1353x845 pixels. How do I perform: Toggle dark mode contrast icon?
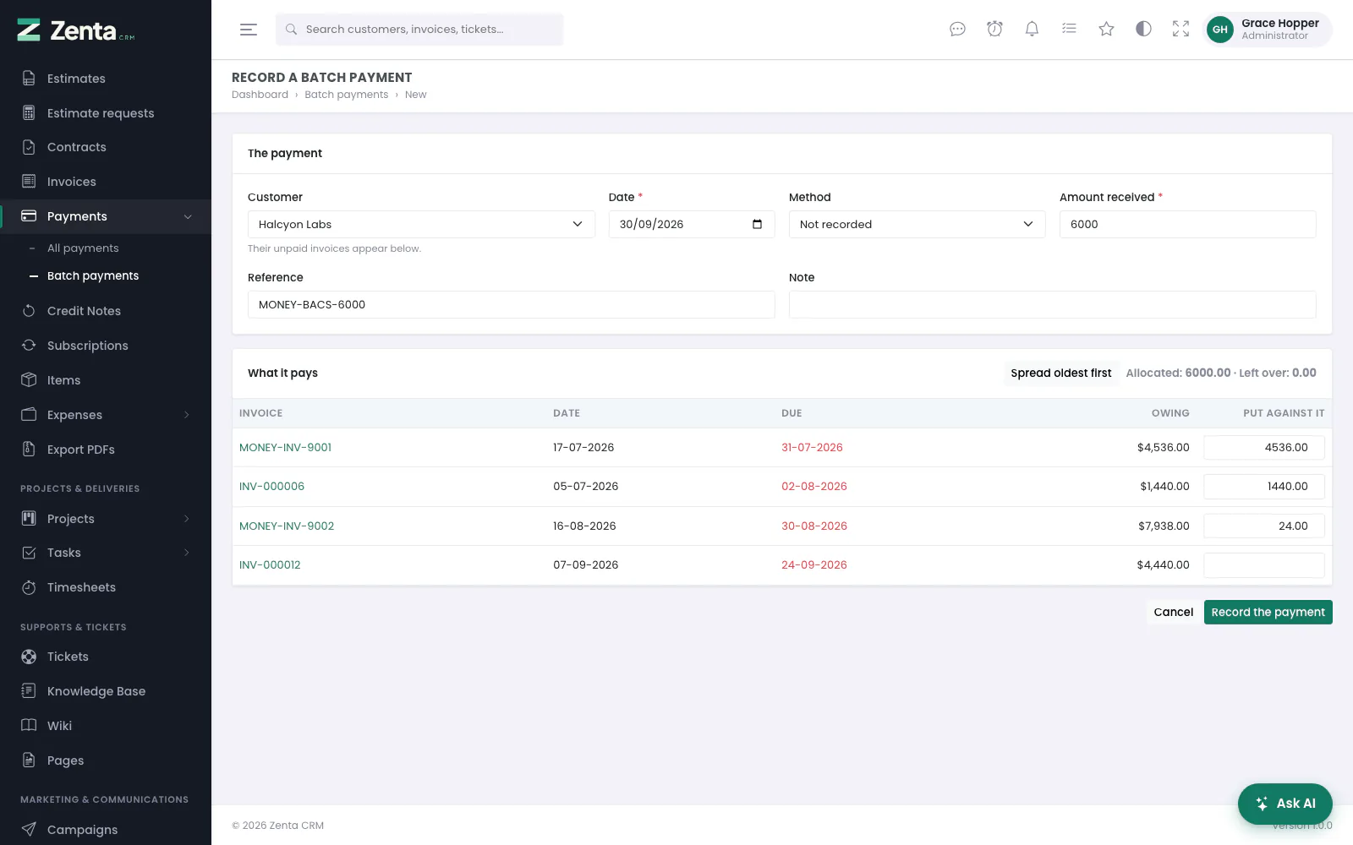pyautogui.click(x=1143, y=30)
